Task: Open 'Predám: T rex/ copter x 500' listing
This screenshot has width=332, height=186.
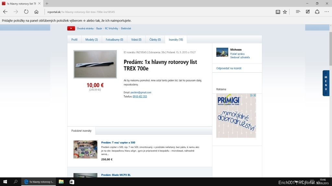Action: tap(118, 142)
